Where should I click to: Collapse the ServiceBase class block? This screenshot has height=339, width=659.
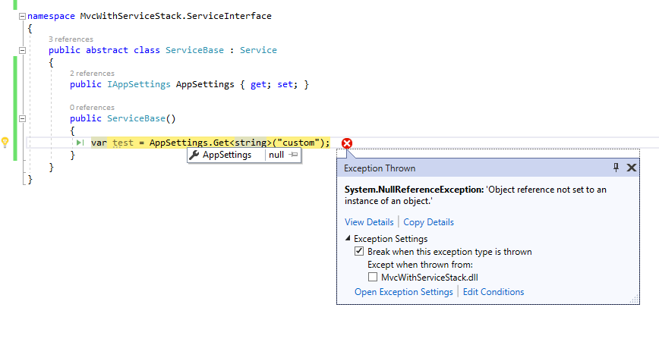coord(22,50)
